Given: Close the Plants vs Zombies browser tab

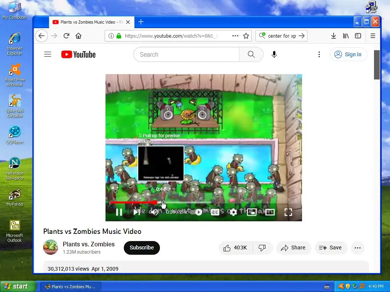Looking at the screenshot, I should coord(128,22).
